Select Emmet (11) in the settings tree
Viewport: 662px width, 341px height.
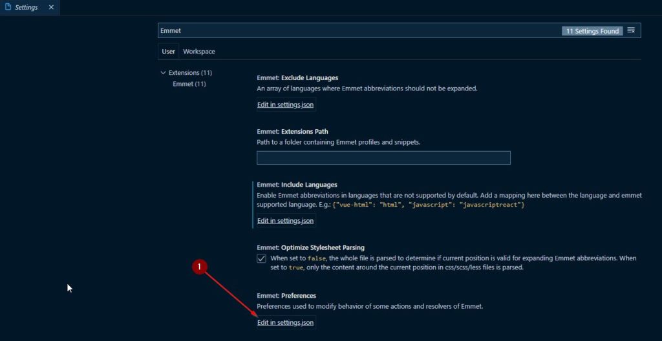tap(189, 84)
